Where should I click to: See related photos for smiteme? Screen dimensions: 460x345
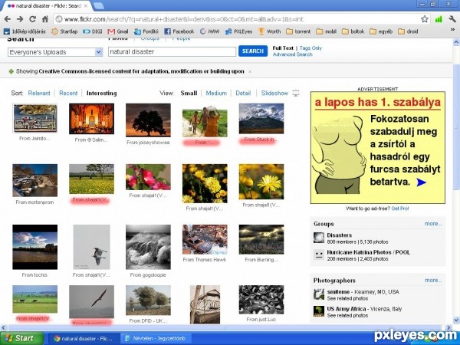pyautogui.click(x=347, y=299)
